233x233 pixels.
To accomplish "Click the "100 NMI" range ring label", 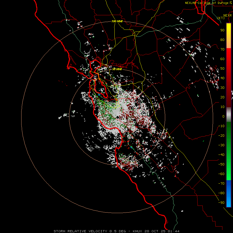I will [117, 21].
